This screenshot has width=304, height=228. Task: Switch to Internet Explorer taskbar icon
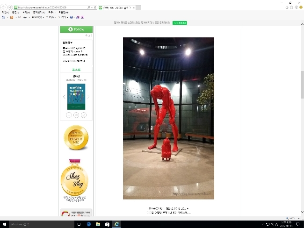[x=116, y=224]
